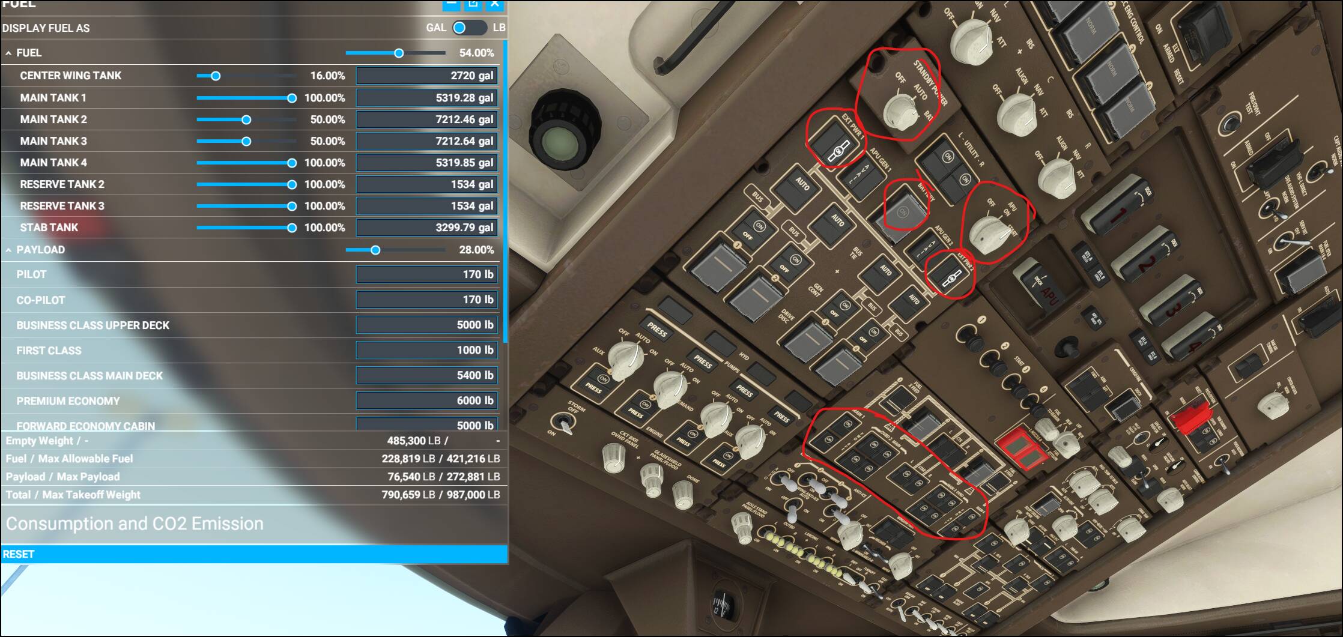Edit Business Class Upper Deck weight

pos(427,325)
